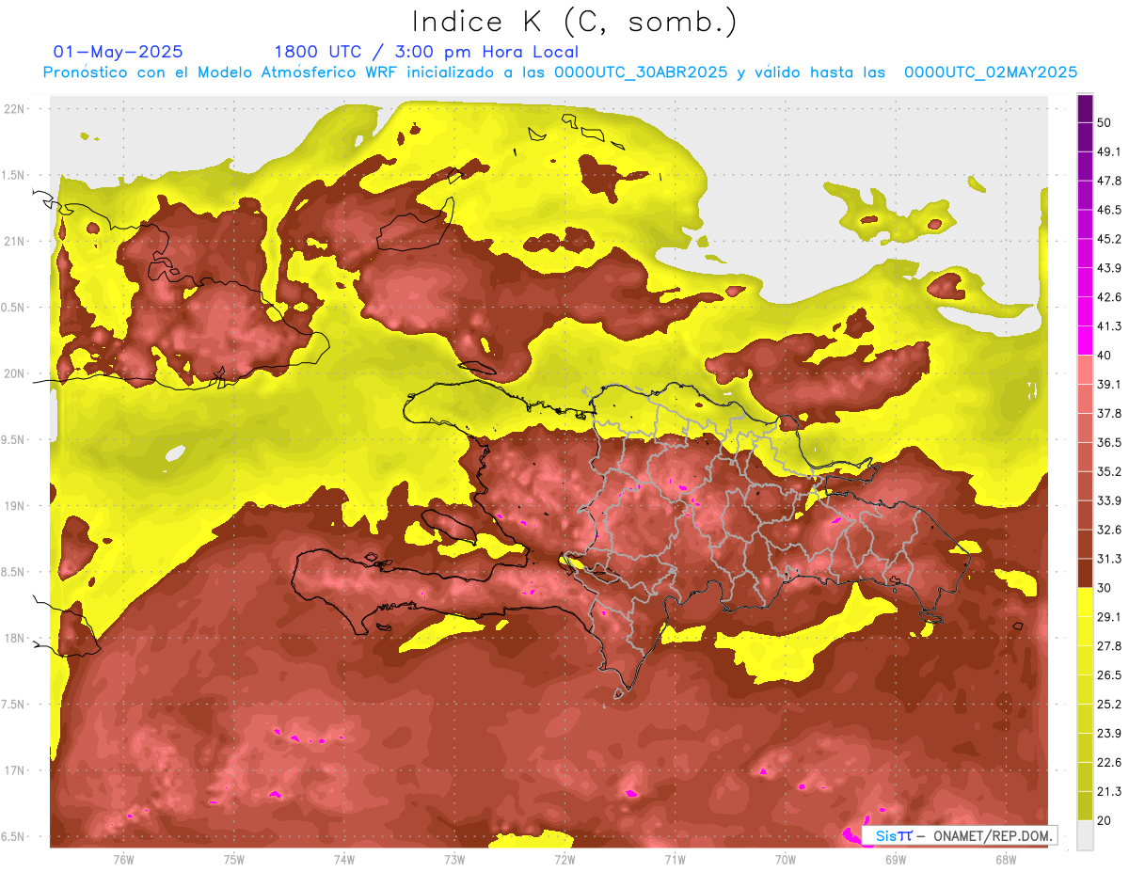This screenshot has height=872, width=1129.
Task: Click the colorbar value "32.6"
Action: click(x=1109, y=530)
